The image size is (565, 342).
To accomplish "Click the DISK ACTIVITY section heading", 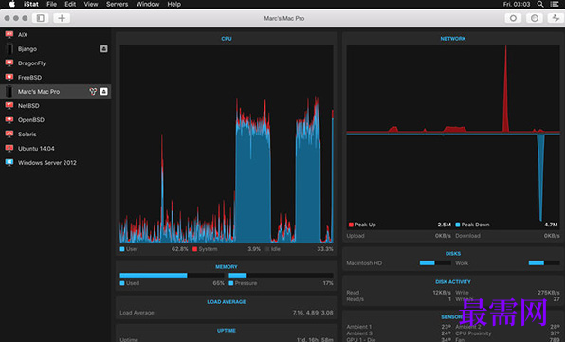I will (x=453, y=282).
